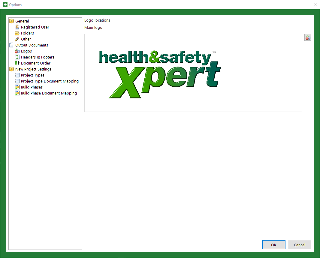
Task: Open the Folders settings page
Action: pyautogui.click(x=27, y=33)
